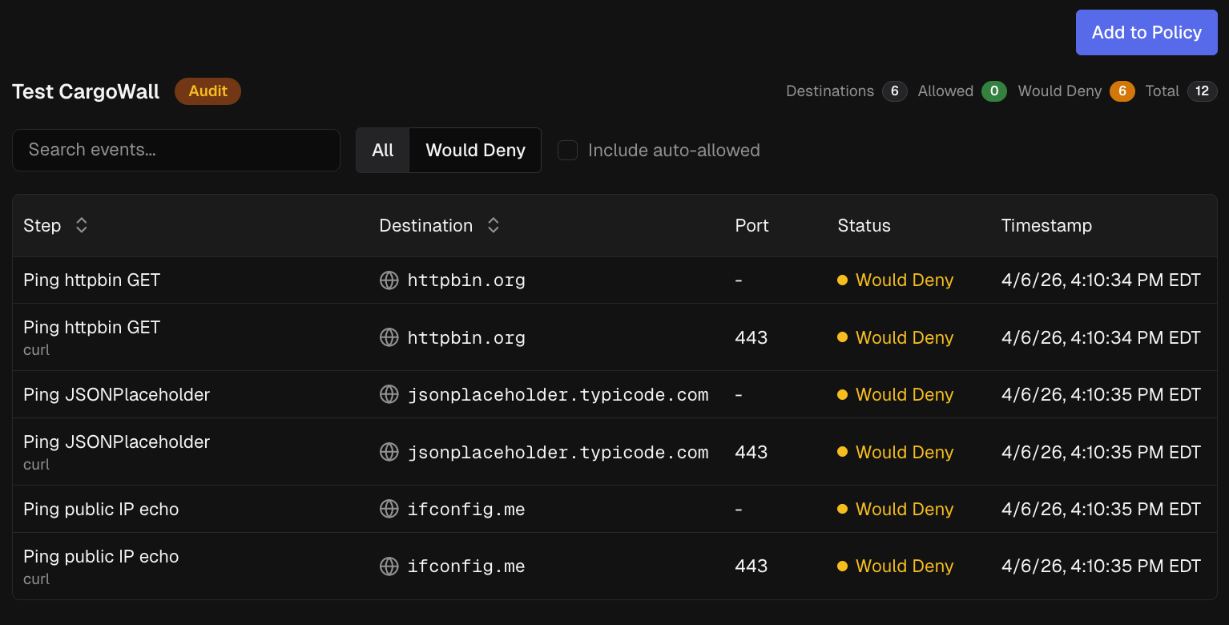The image size is (1229, 625).
Task: Click globe icon in first jsonplaceholder row
Action: point(389,394)
